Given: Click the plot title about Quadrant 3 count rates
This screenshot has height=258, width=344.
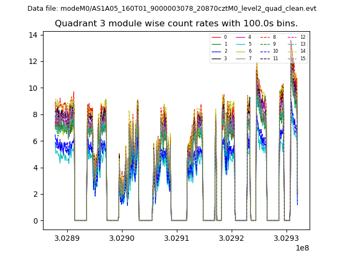Looking at the screenshot, I should click(x=176, y=24).
